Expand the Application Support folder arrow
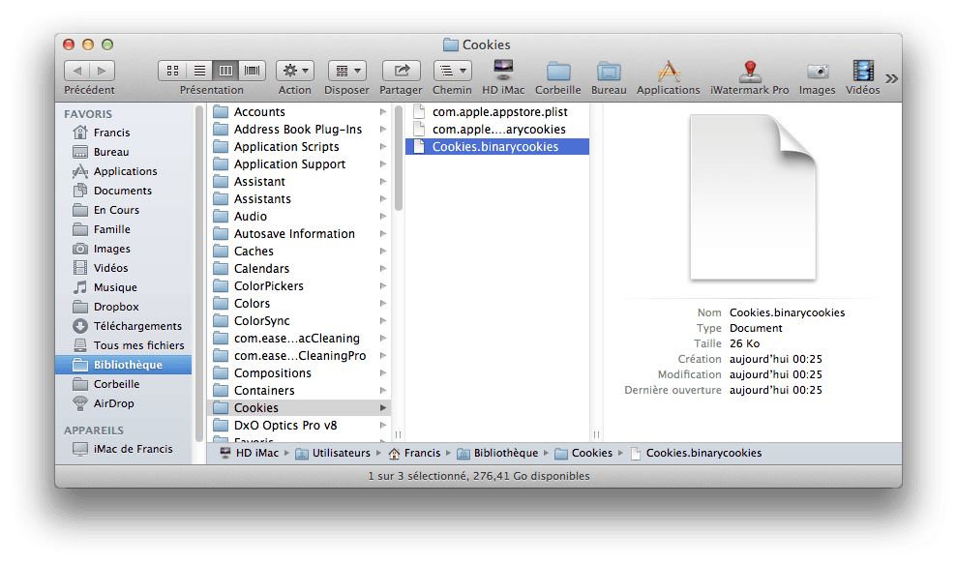The width and height of the screenshot is (957, 564). (382, 164)
